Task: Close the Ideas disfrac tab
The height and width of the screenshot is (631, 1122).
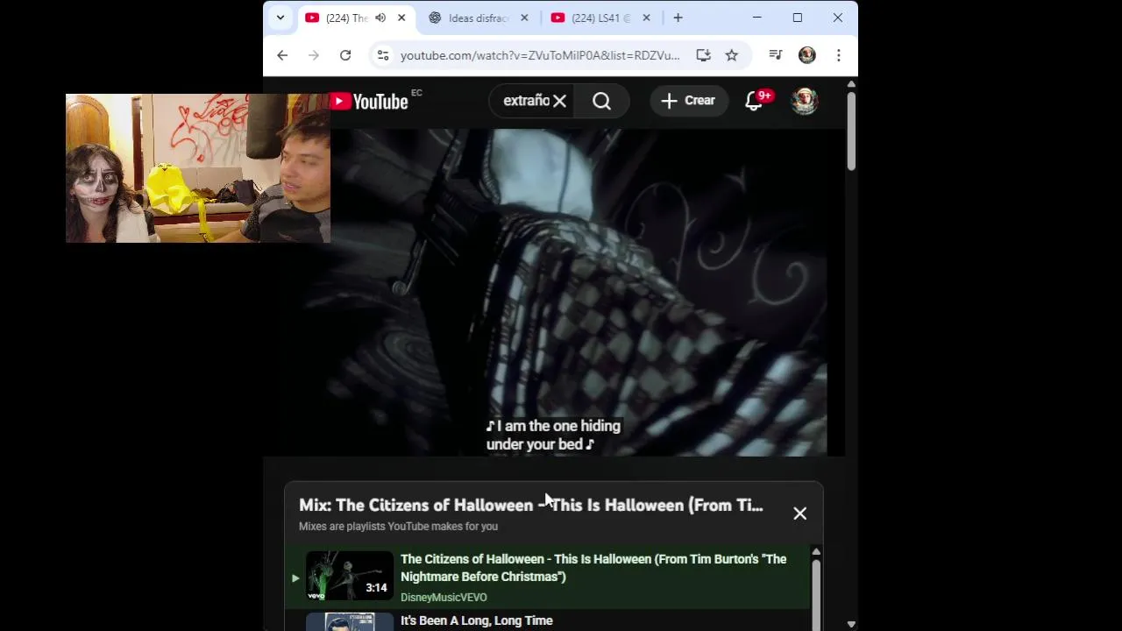Action: (524, 18)
